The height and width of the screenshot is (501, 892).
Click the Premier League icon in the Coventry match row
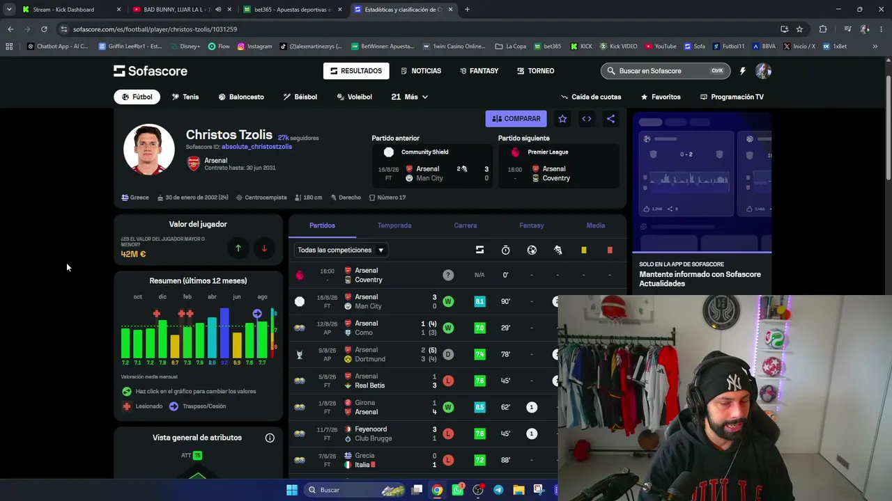(x=300, y=275)
